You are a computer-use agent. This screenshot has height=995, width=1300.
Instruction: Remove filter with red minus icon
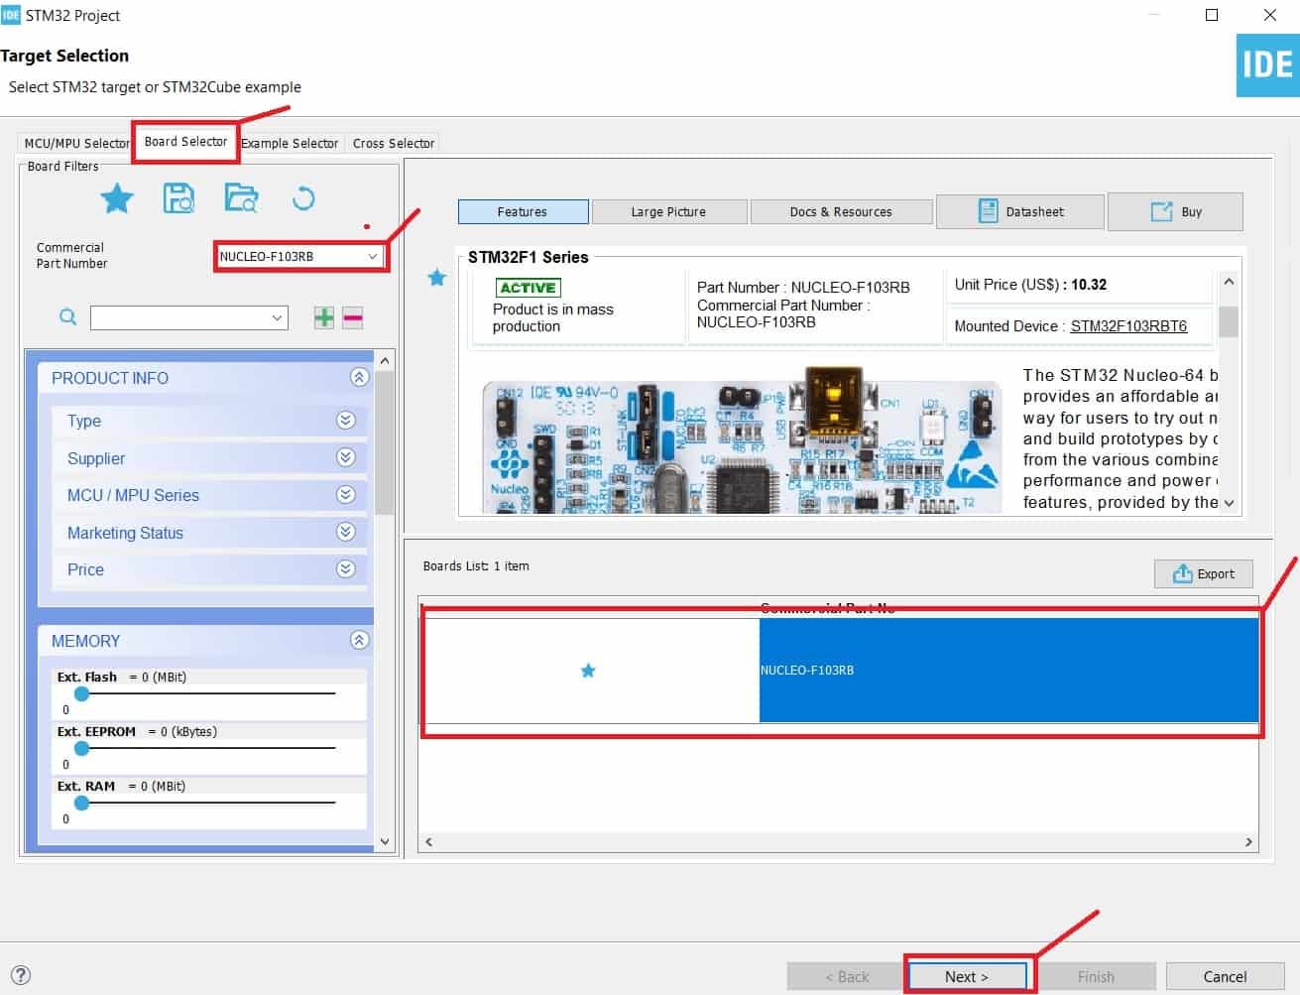(x=353, y=317)
